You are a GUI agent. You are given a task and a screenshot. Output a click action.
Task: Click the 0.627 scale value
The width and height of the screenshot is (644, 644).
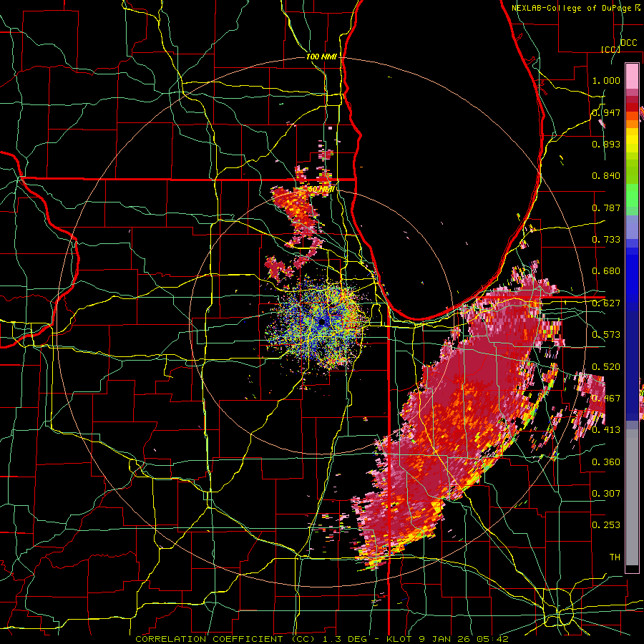pos(606,303)
